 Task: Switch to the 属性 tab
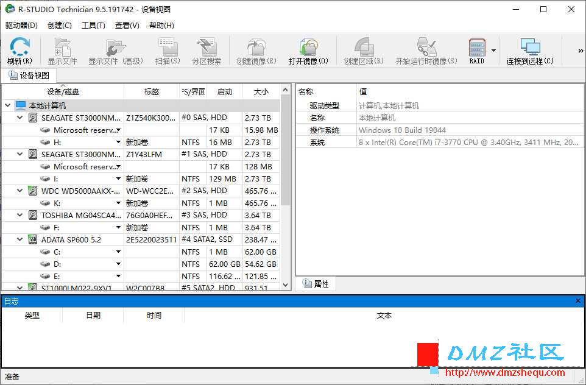point(316,284)
